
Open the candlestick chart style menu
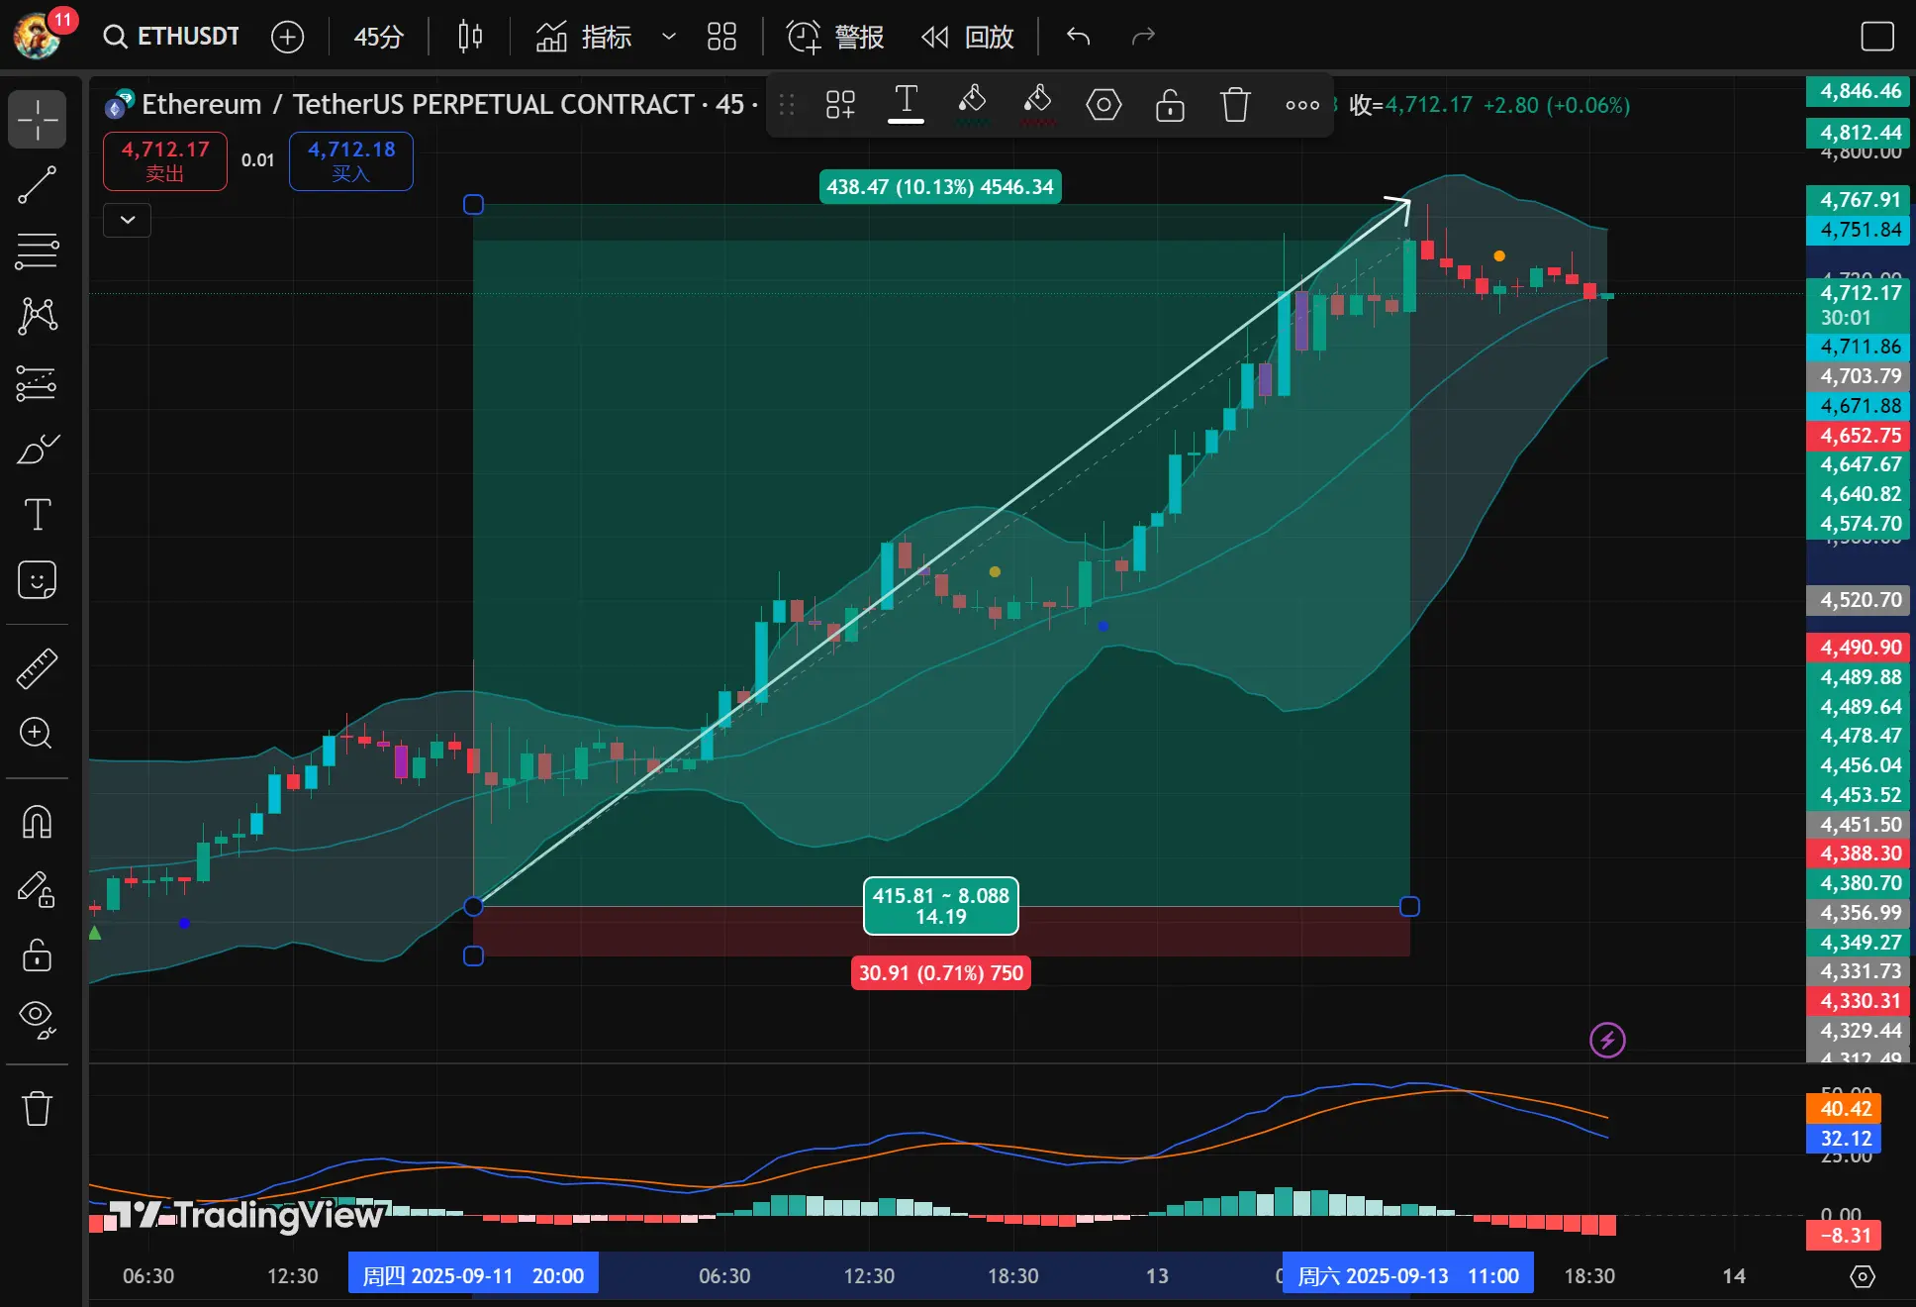click(470, 37)
